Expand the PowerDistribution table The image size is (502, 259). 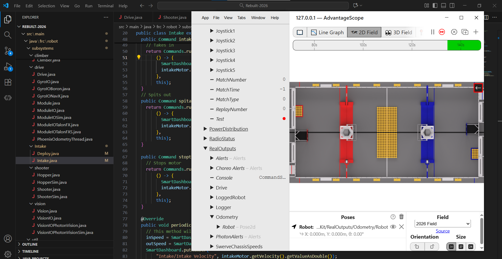205,129
